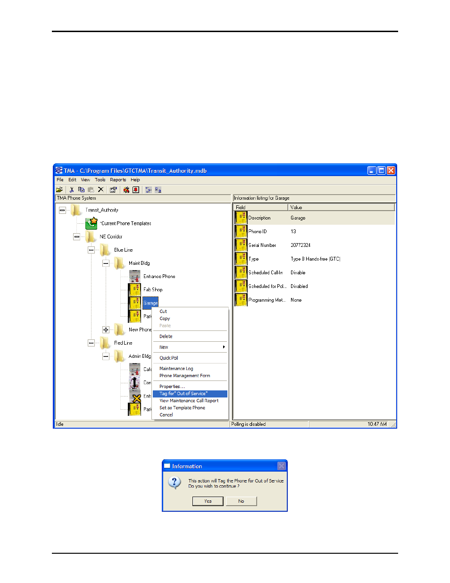Click No in the Information dialog
This screenshot has width=450, height=583.
pos(241,501)
